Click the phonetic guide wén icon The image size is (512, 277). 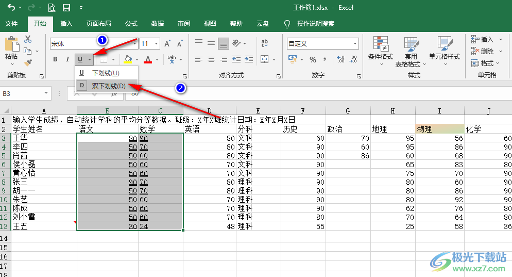(x=172, y=59)
